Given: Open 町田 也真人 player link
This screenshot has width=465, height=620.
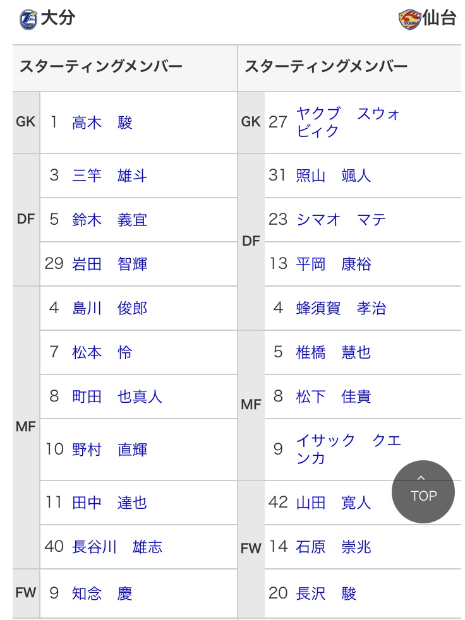Looking at the screenshot, I should click(x=117, y=396).
